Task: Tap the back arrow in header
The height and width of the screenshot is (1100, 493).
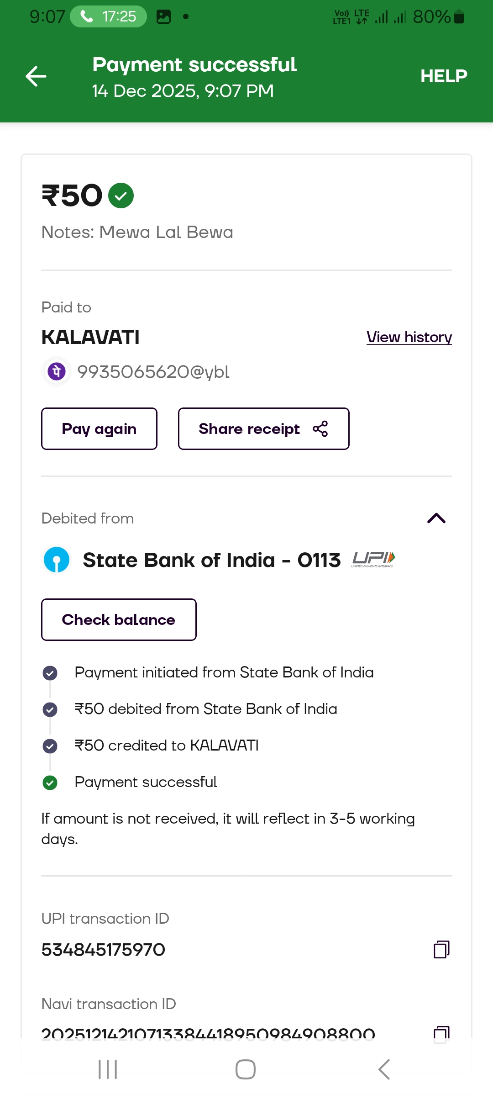Action: [x=36, y=76]
